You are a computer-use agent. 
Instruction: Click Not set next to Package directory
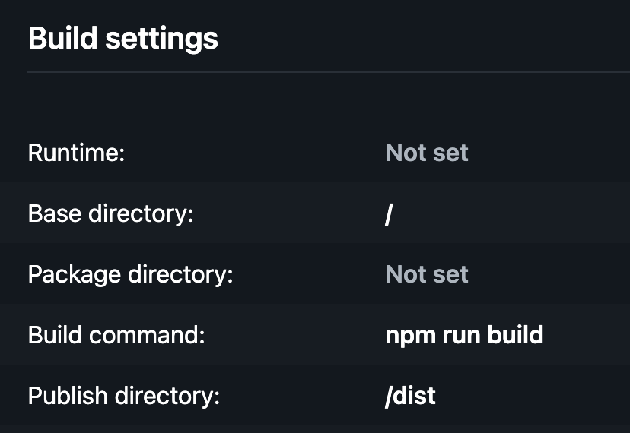tap(427, 274)
